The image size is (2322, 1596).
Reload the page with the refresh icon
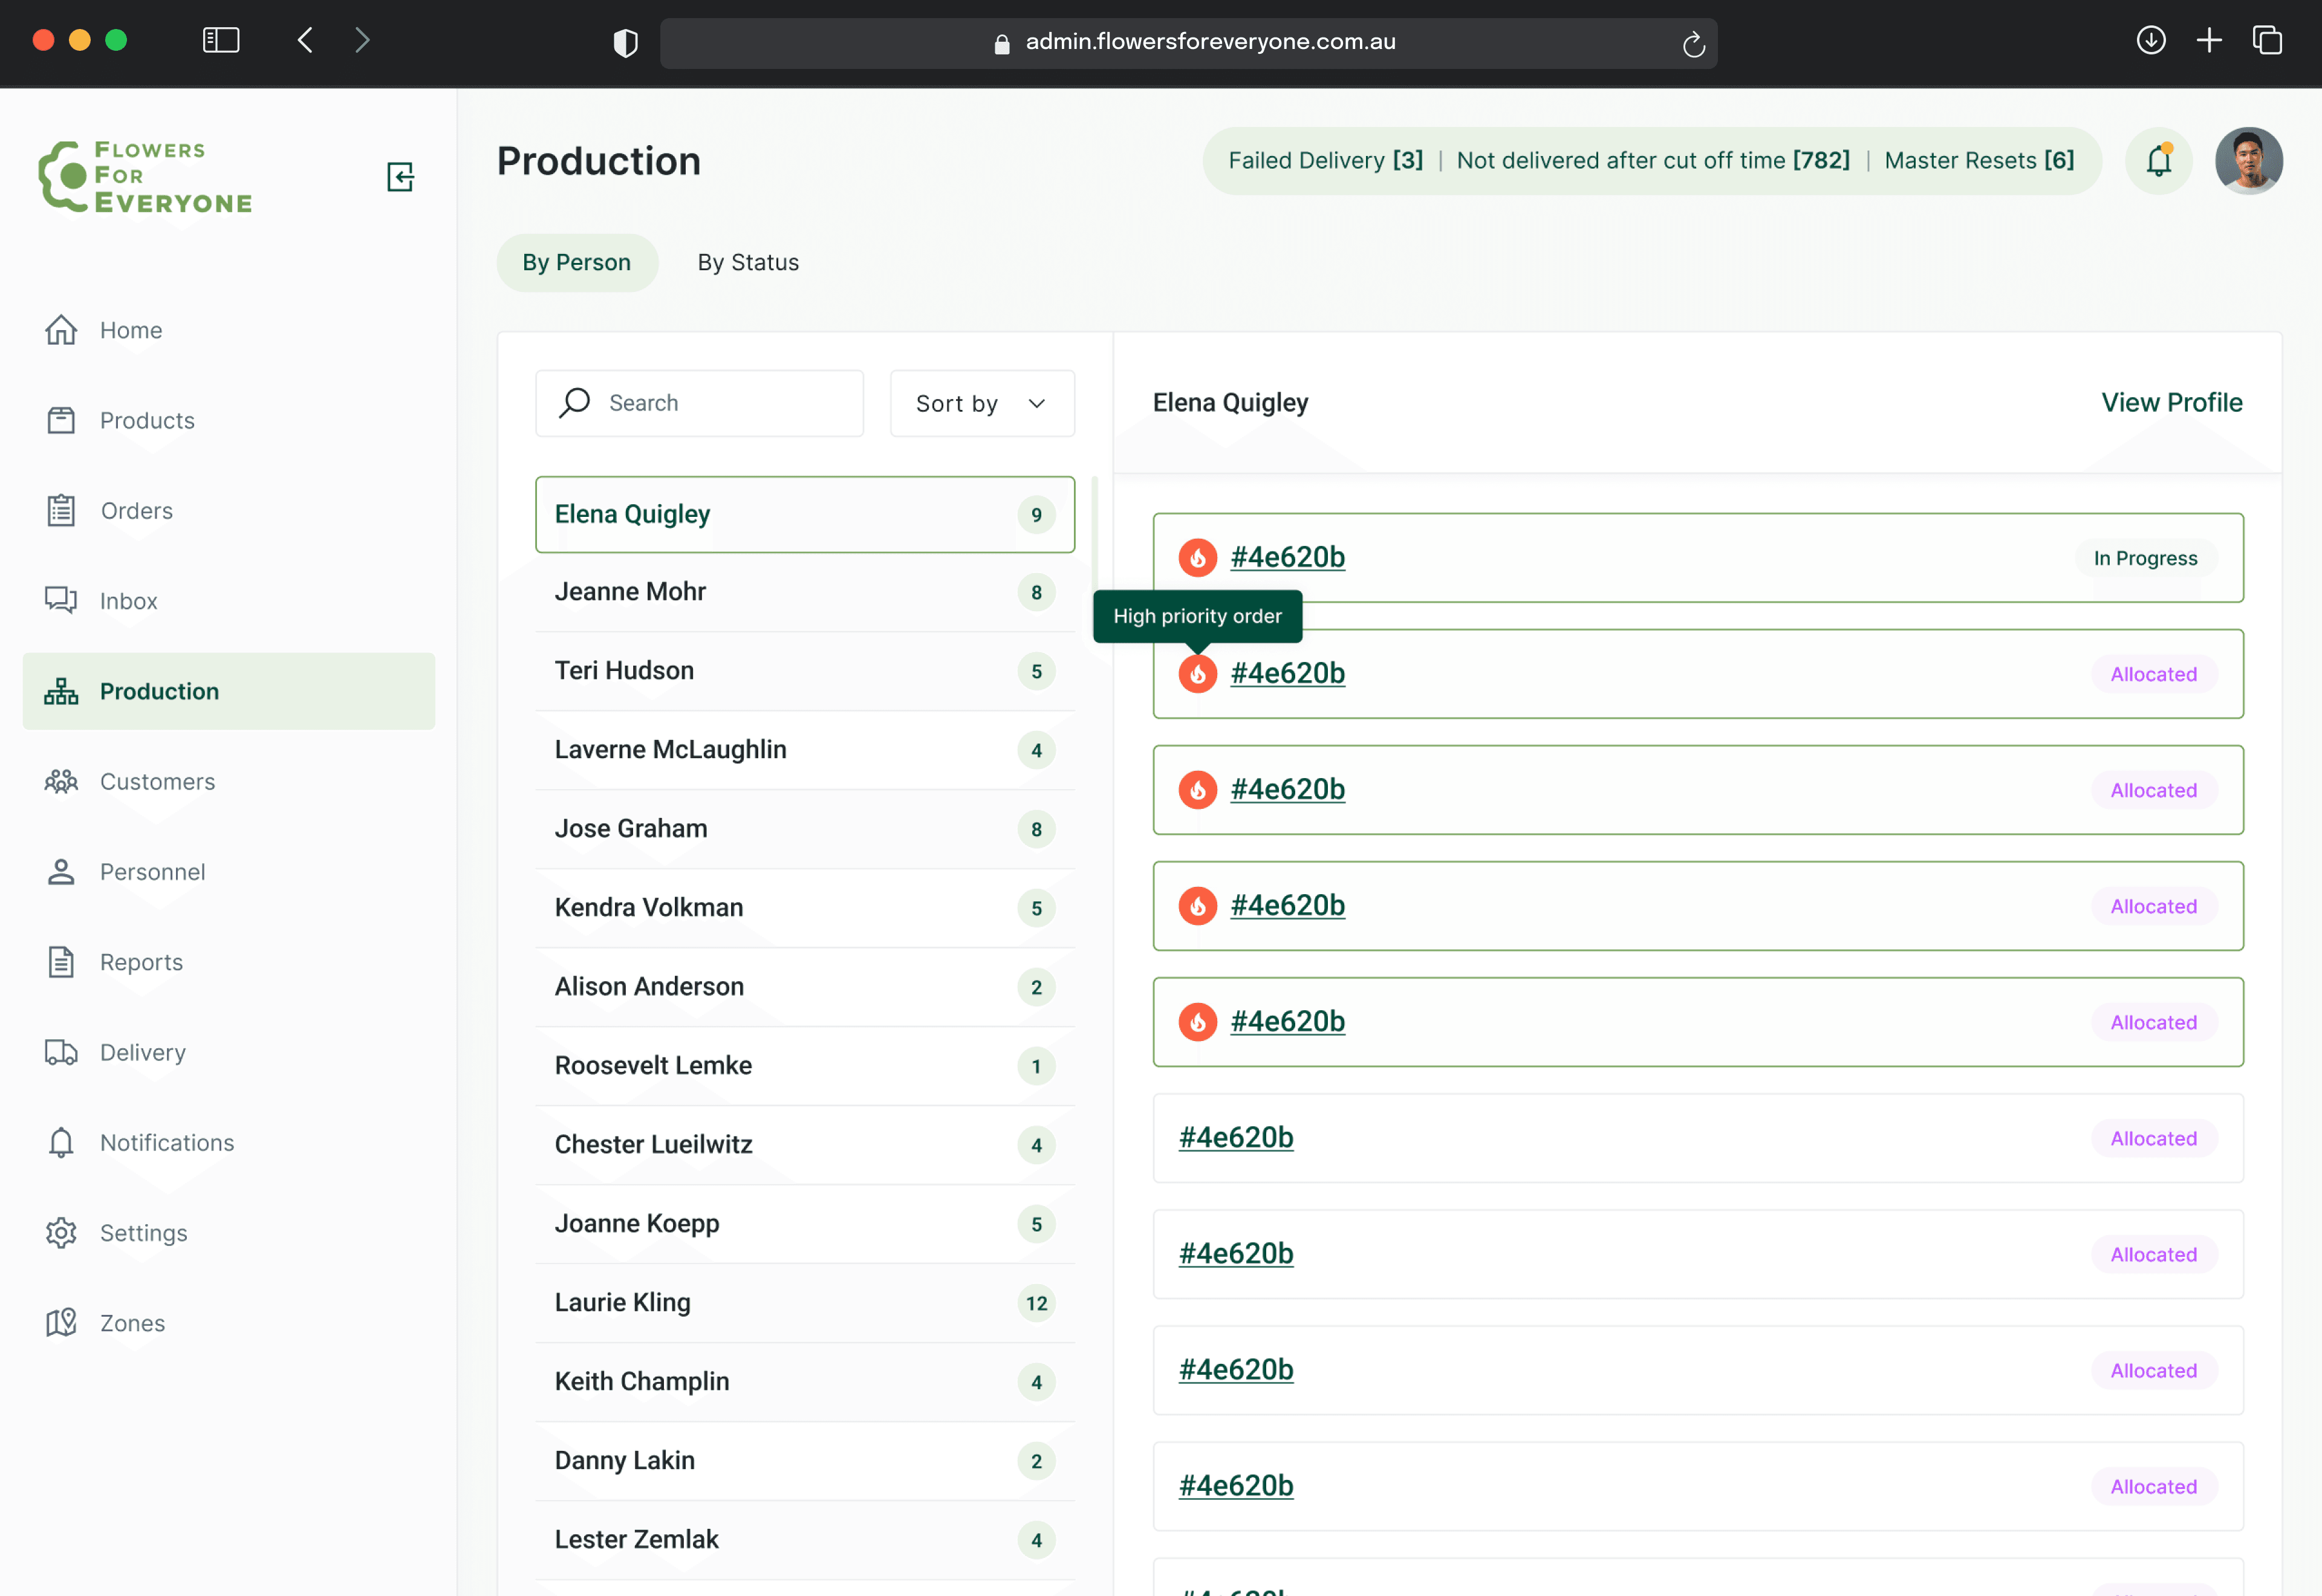click(x=1693, y=44)
